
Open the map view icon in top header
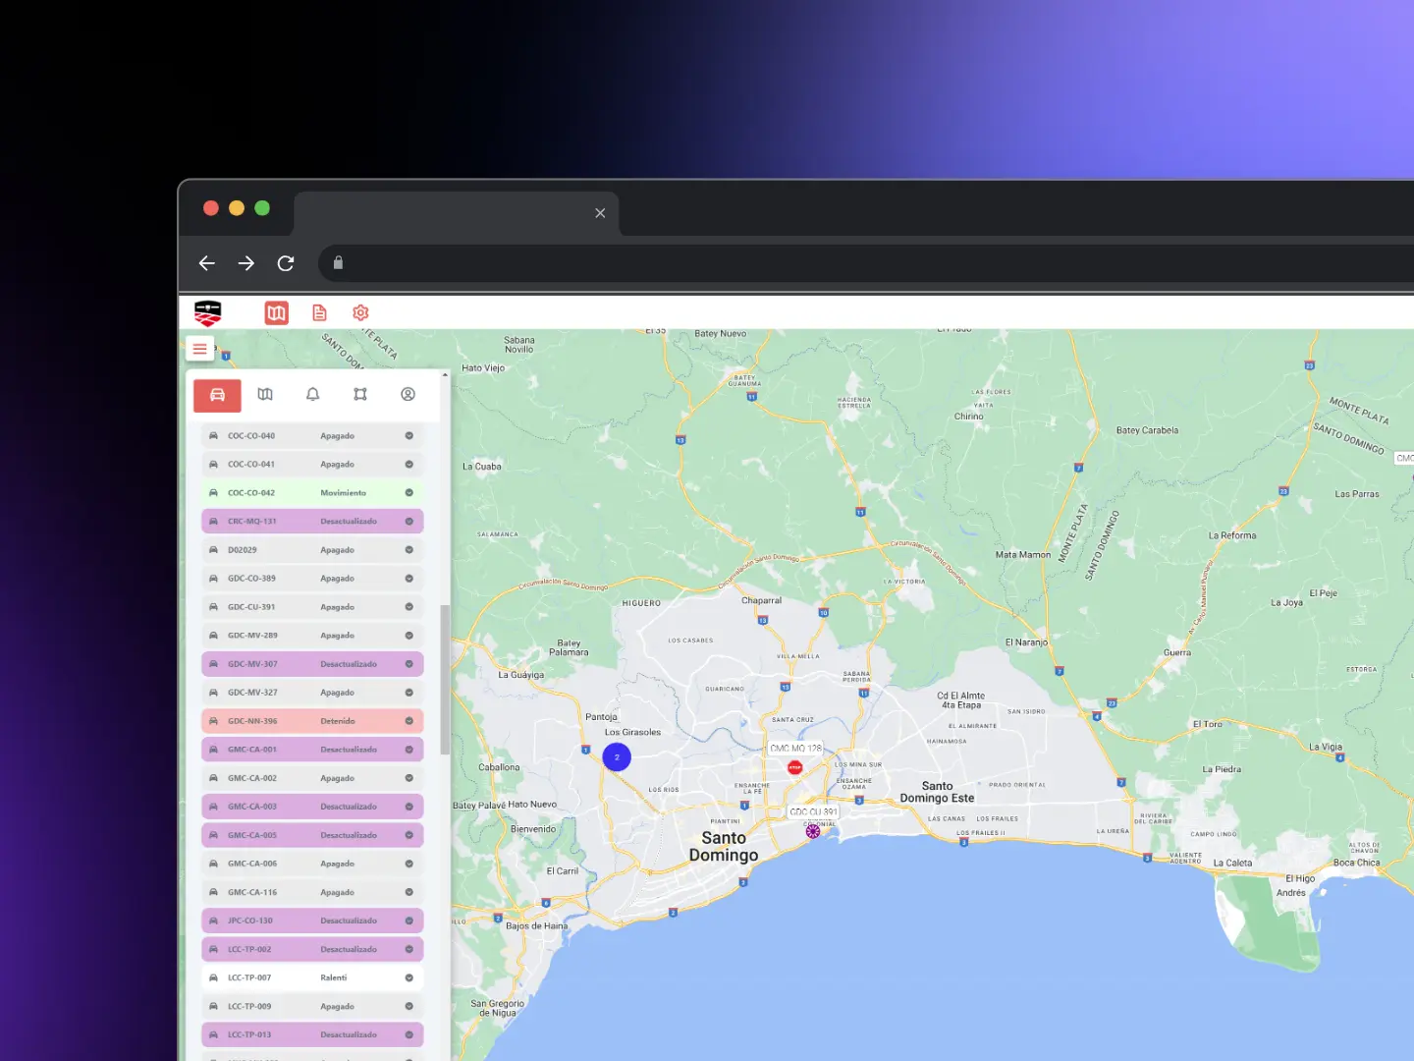(x=277, y=312)
